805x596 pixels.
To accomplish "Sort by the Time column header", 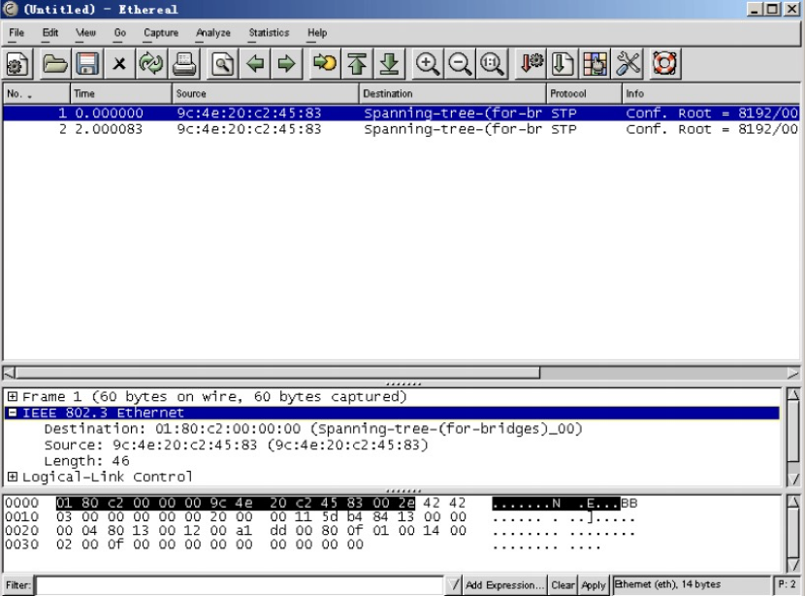I will [120, 93].
